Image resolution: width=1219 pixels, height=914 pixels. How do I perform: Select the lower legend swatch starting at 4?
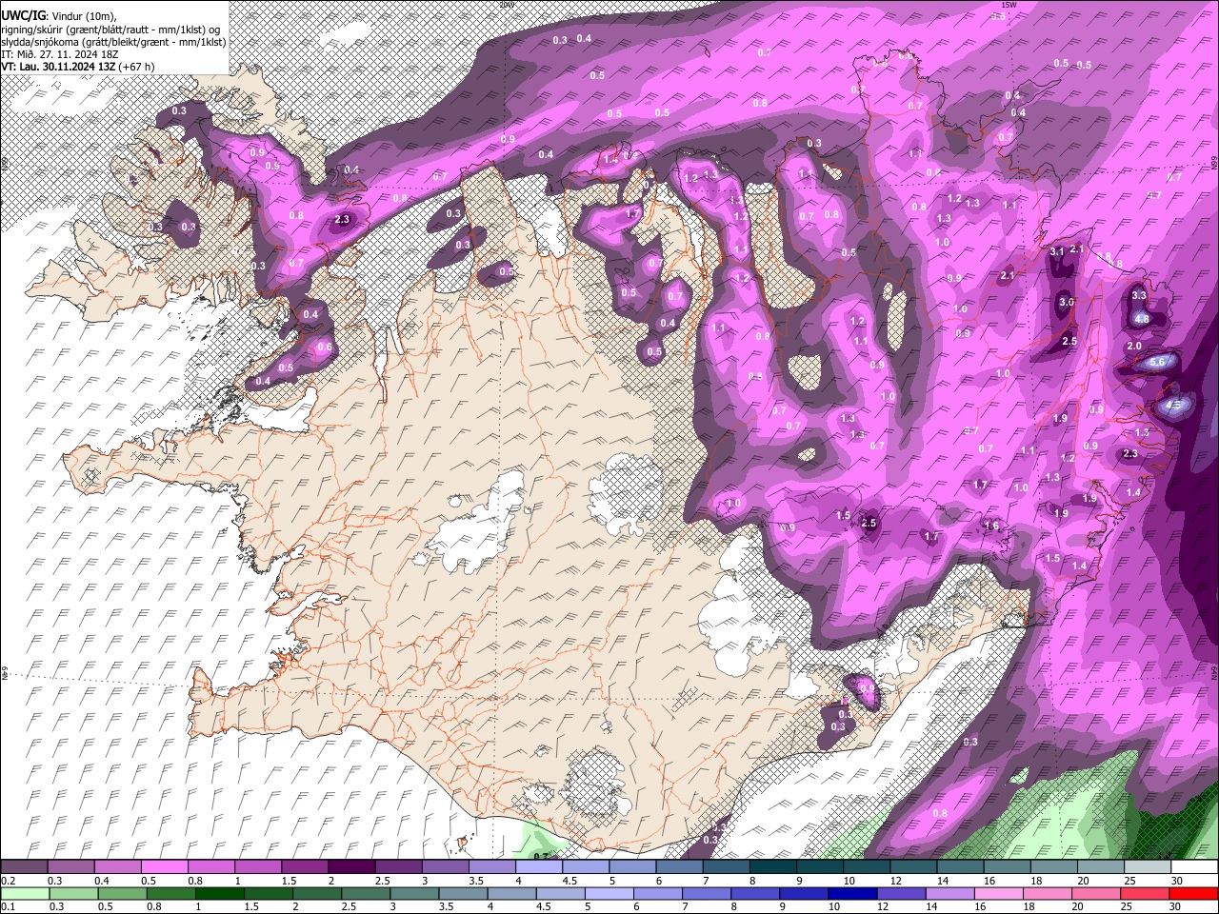[511, 894]
